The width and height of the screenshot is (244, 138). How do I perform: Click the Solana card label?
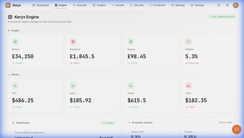[x=131, y=49]
